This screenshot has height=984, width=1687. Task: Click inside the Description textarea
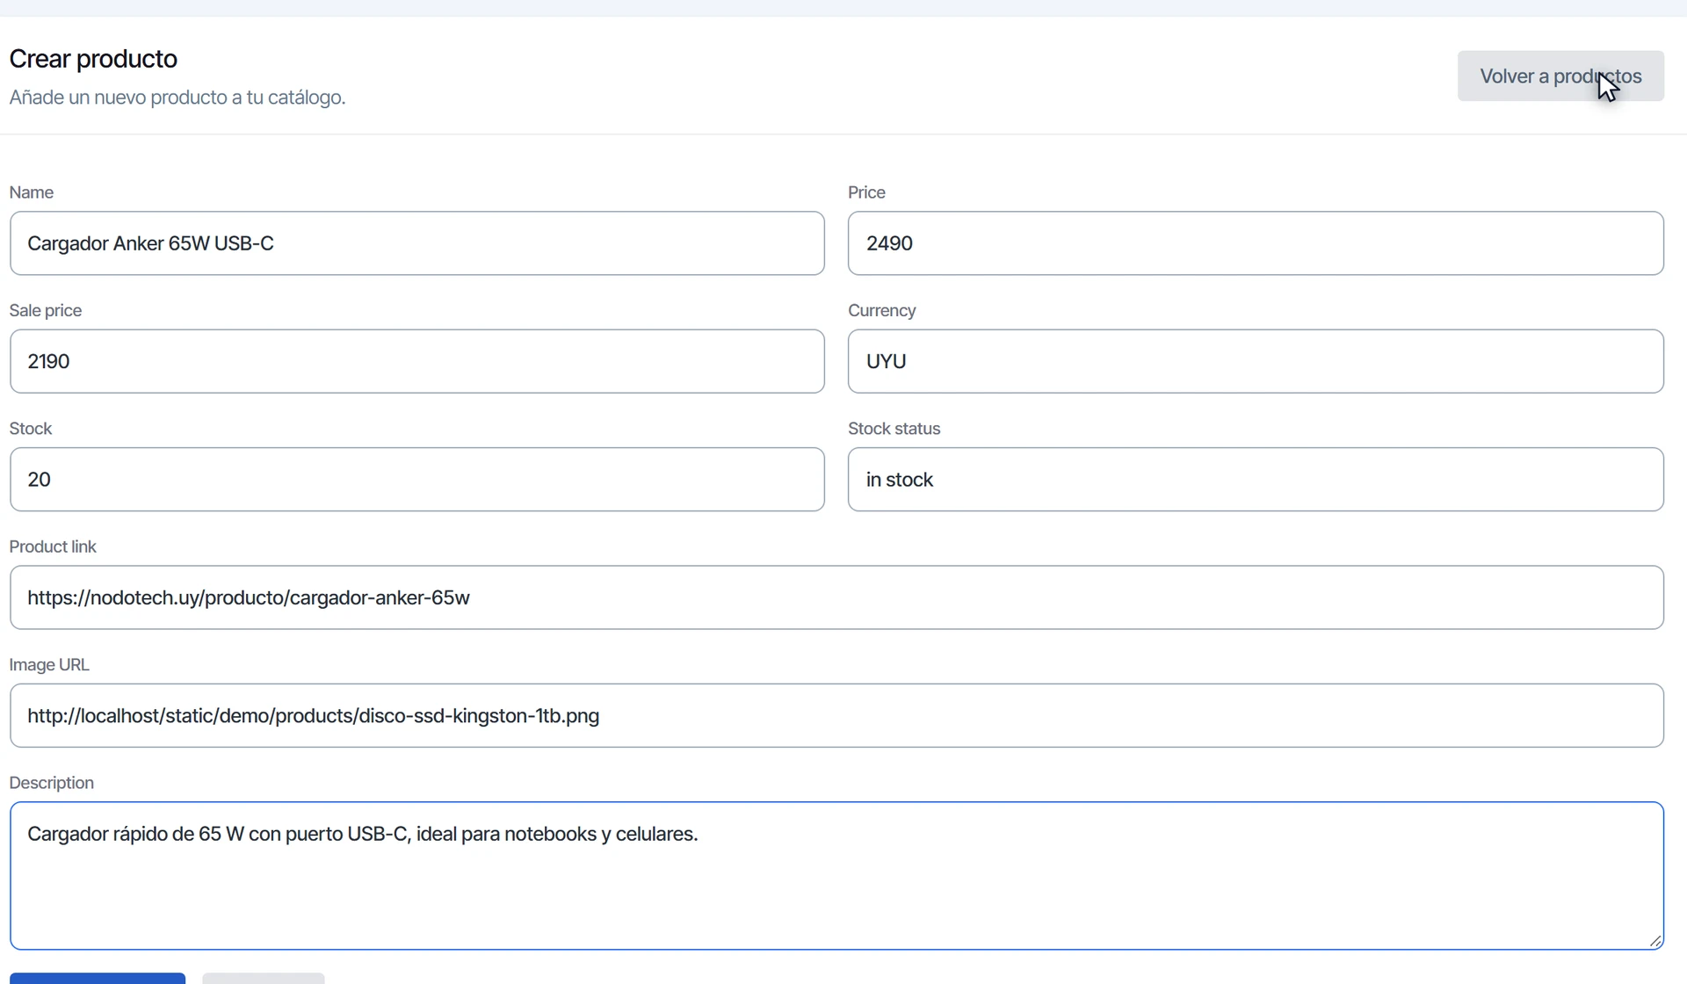(836, 876)
